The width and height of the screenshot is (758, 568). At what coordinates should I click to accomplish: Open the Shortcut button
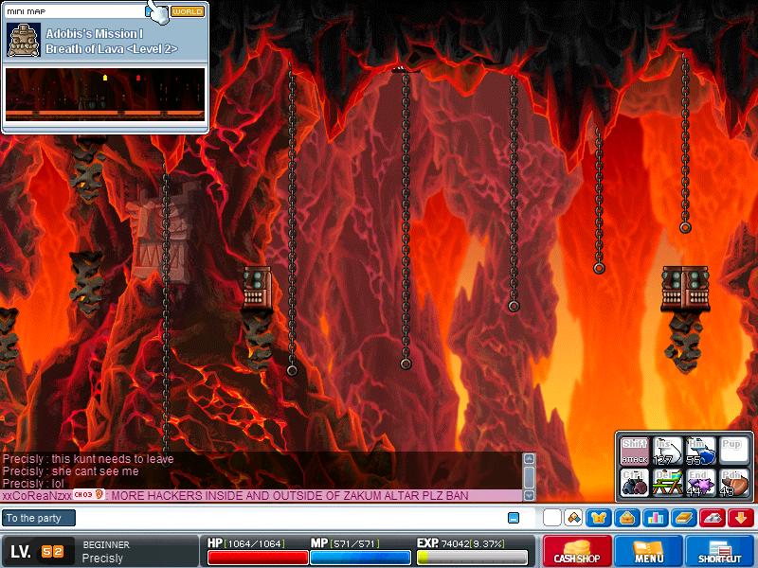coord(720,551)
